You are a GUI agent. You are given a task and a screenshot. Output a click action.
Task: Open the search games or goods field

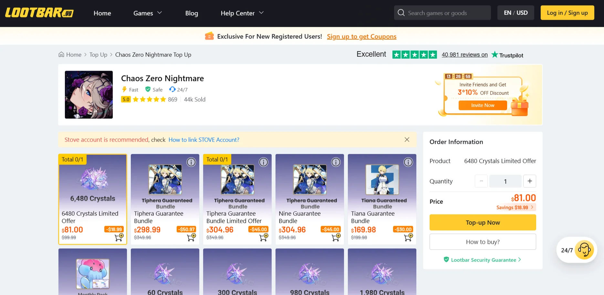pyautogui.click(x=442, y=13)
